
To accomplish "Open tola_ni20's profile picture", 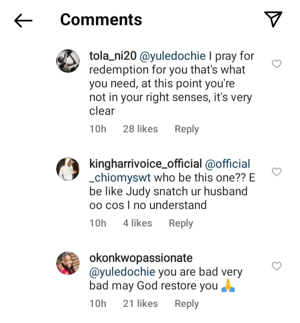I will point(67,61).
